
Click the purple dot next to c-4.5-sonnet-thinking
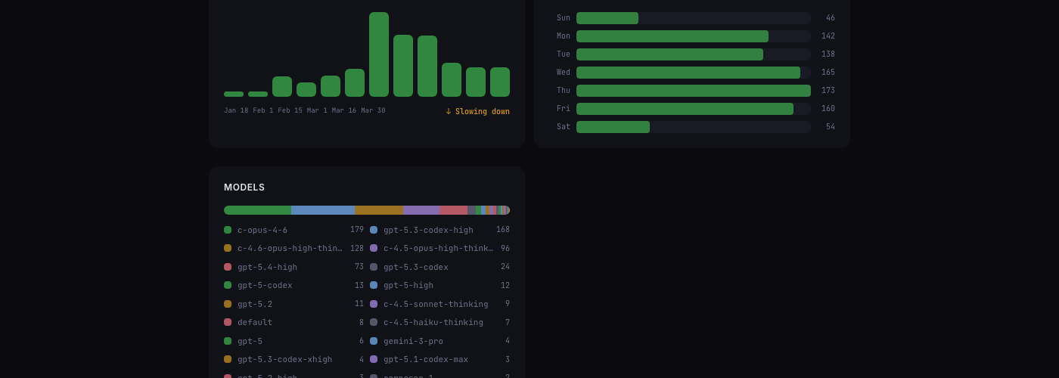click(x=374, y=304)
